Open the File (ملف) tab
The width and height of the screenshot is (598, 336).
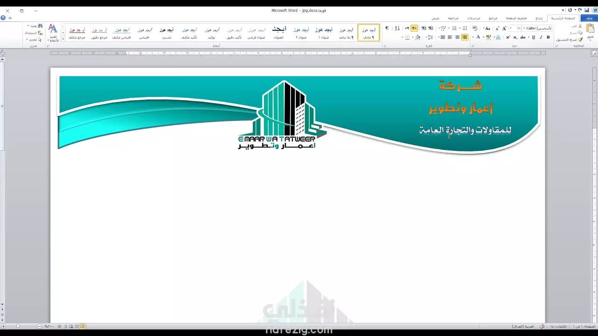click(x=589, y=18)
